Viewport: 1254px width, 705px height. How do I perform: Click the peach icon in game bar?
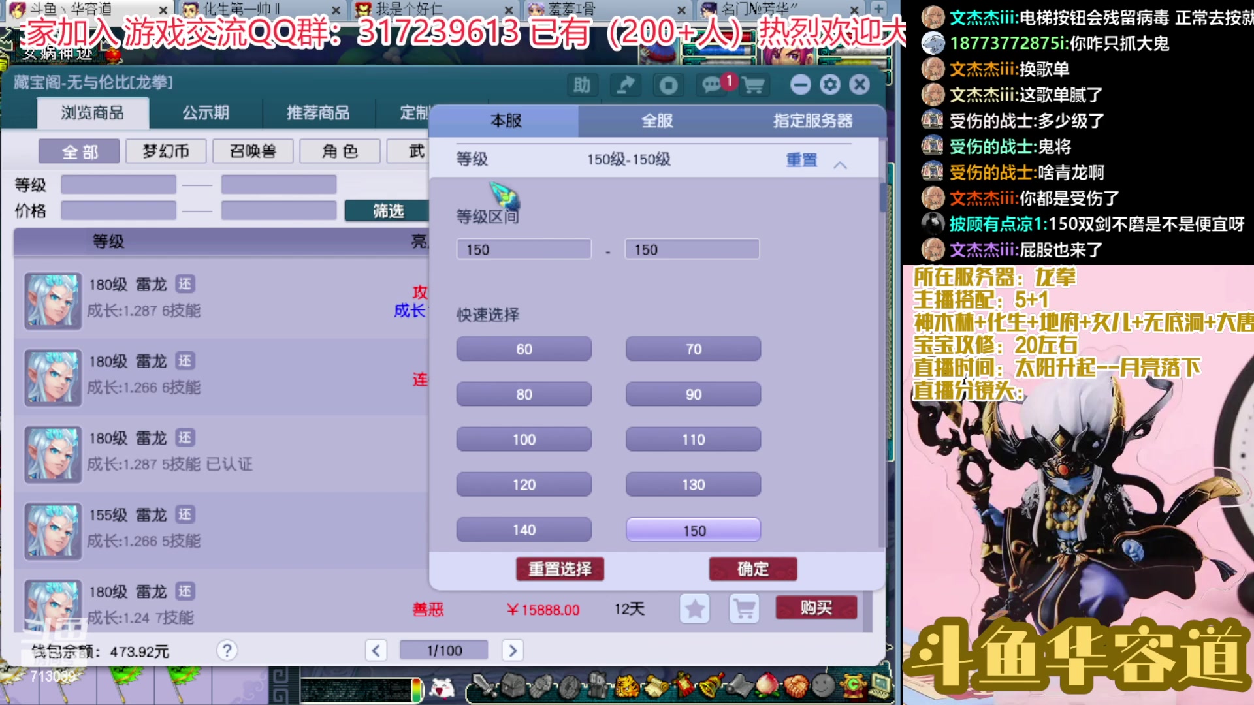click(767, 686)
